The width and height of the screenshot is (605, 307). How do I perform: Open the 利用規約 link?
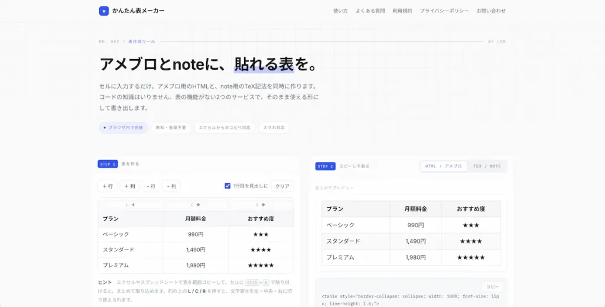(402, 11)
